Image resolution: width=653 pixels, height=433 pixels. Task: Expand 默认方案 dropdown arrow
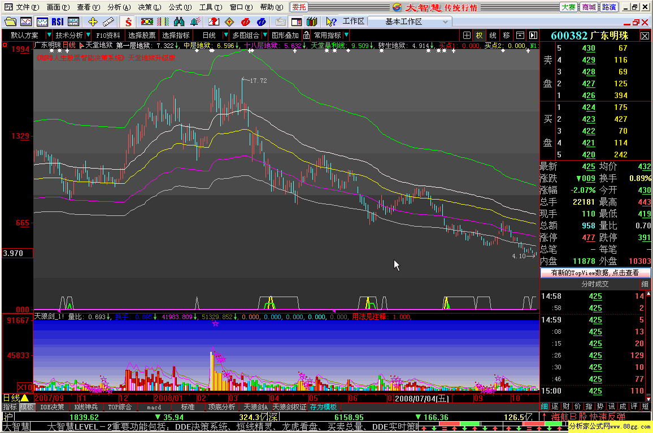[49, 36]
